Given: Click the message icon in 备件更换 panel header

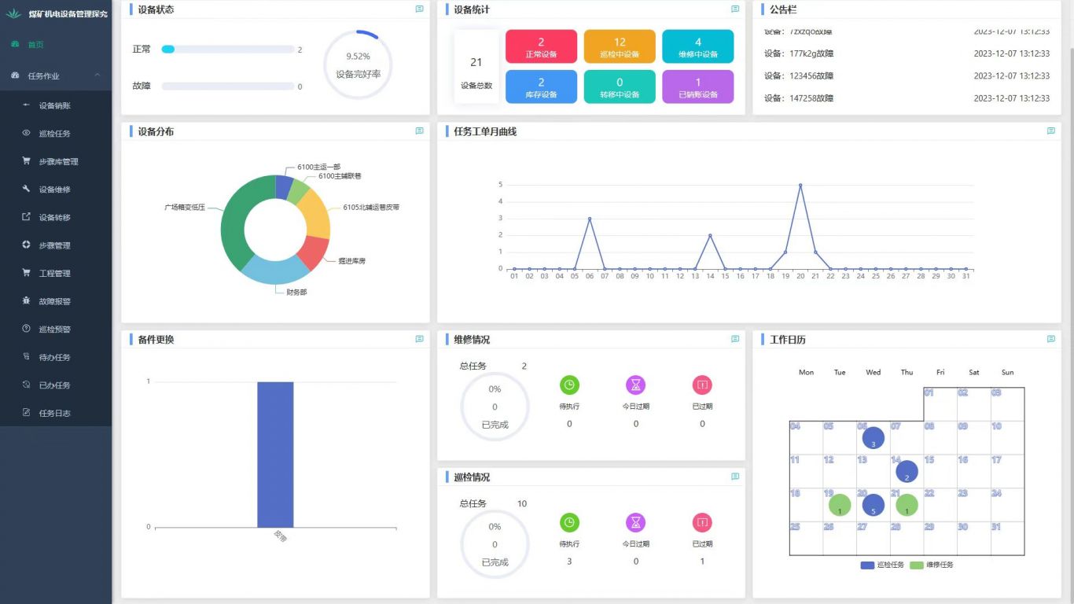Looking at the screenshot, I should click(419, 339).
